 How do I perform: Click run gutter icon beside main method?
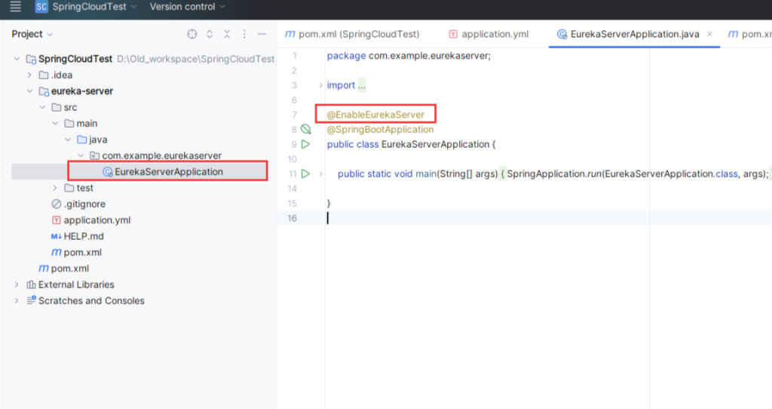click(x=306, y=174)
